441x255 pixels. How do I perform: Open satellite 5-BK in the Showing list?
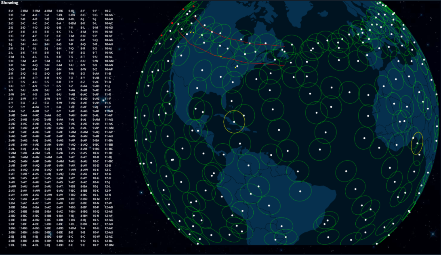(60, 11)
